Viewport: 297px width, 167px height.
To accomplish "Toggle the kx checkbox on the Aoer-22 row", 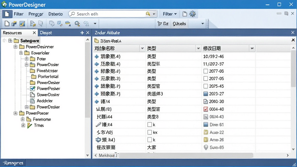I will tap(150, 132).
